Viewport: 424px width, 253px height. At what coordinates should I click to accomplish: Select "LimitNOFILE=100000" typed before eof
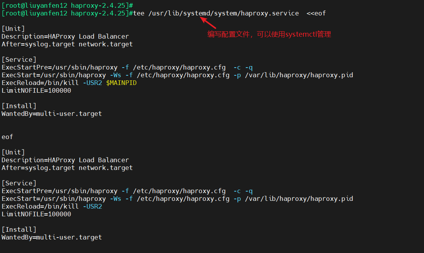click(x=36, y=91)
